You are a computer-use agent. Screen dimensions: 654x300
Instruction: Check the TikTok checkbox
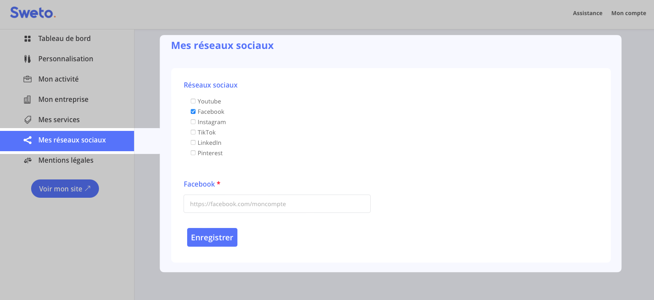tap(193, 132)
